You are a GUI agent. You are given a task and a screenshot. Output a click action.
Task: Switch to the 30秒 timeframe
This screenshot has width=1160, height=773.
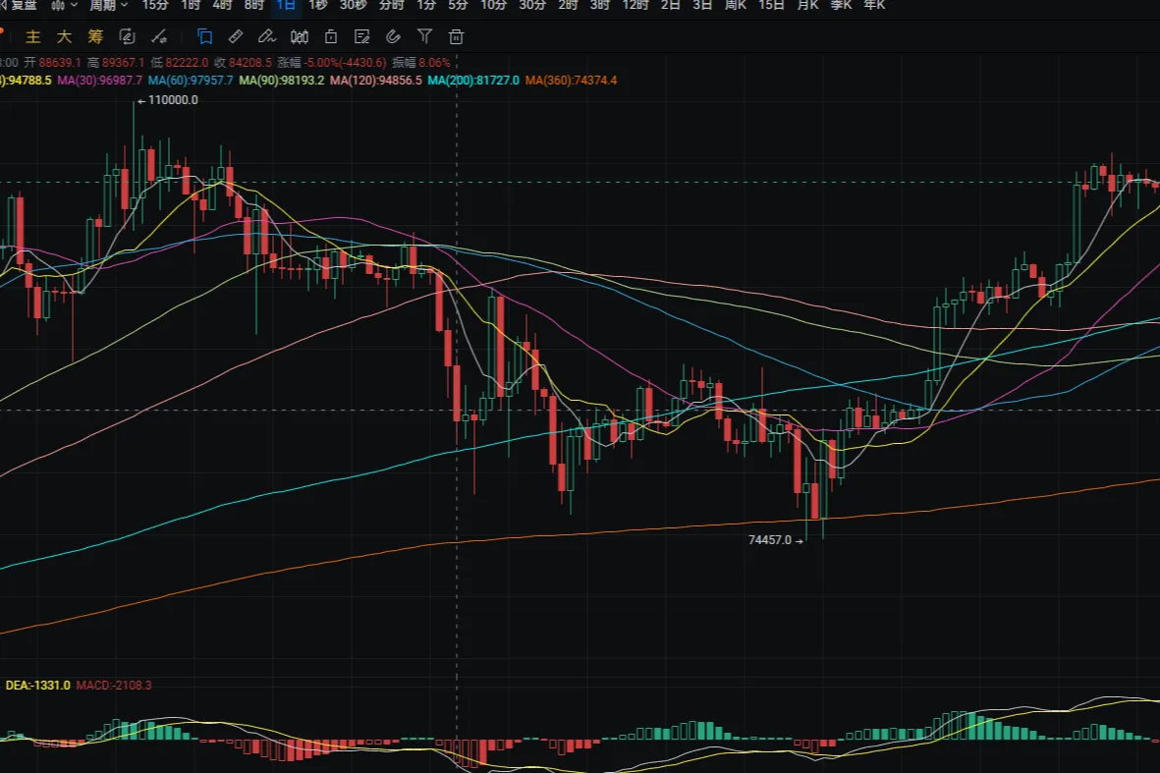tap(353, 5)
